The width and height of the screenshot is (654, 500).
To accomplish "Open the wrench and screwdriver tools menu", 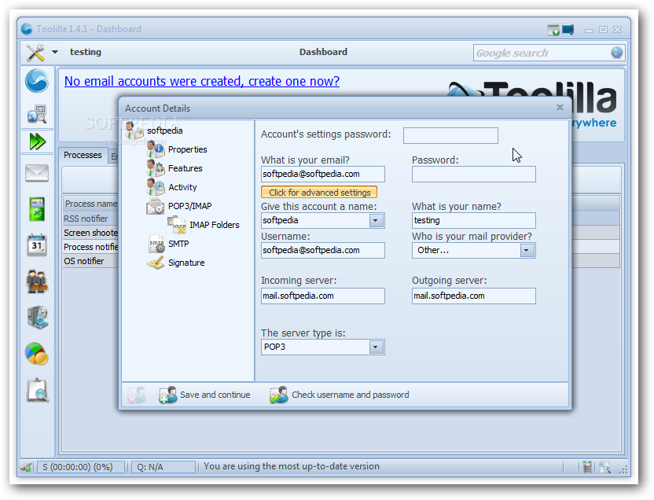I will [x=35, y=53].
